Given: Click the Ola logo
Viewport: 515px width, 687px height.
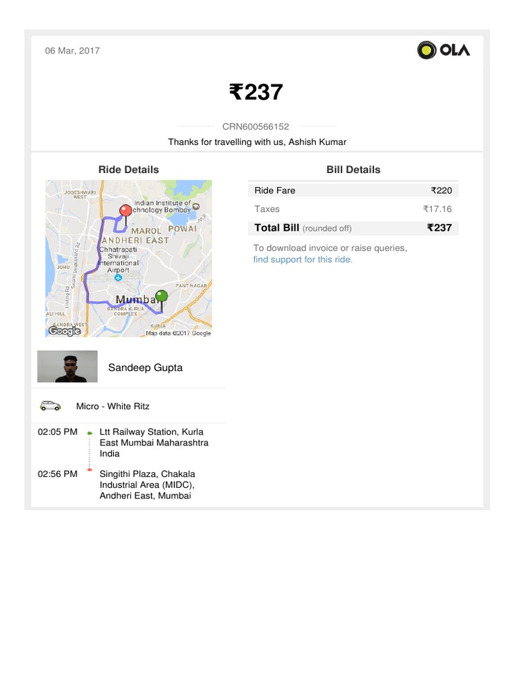Looking at the screenshot, I should pos(443,50).
